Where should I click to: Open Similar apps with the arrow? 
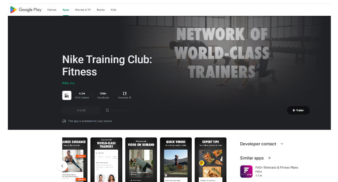coord(269,158)
